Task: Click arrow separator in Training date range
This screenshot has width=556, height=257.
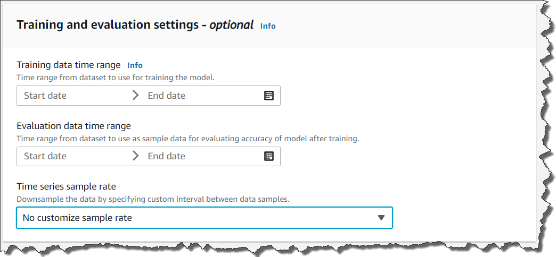Action: pos(135,96)
